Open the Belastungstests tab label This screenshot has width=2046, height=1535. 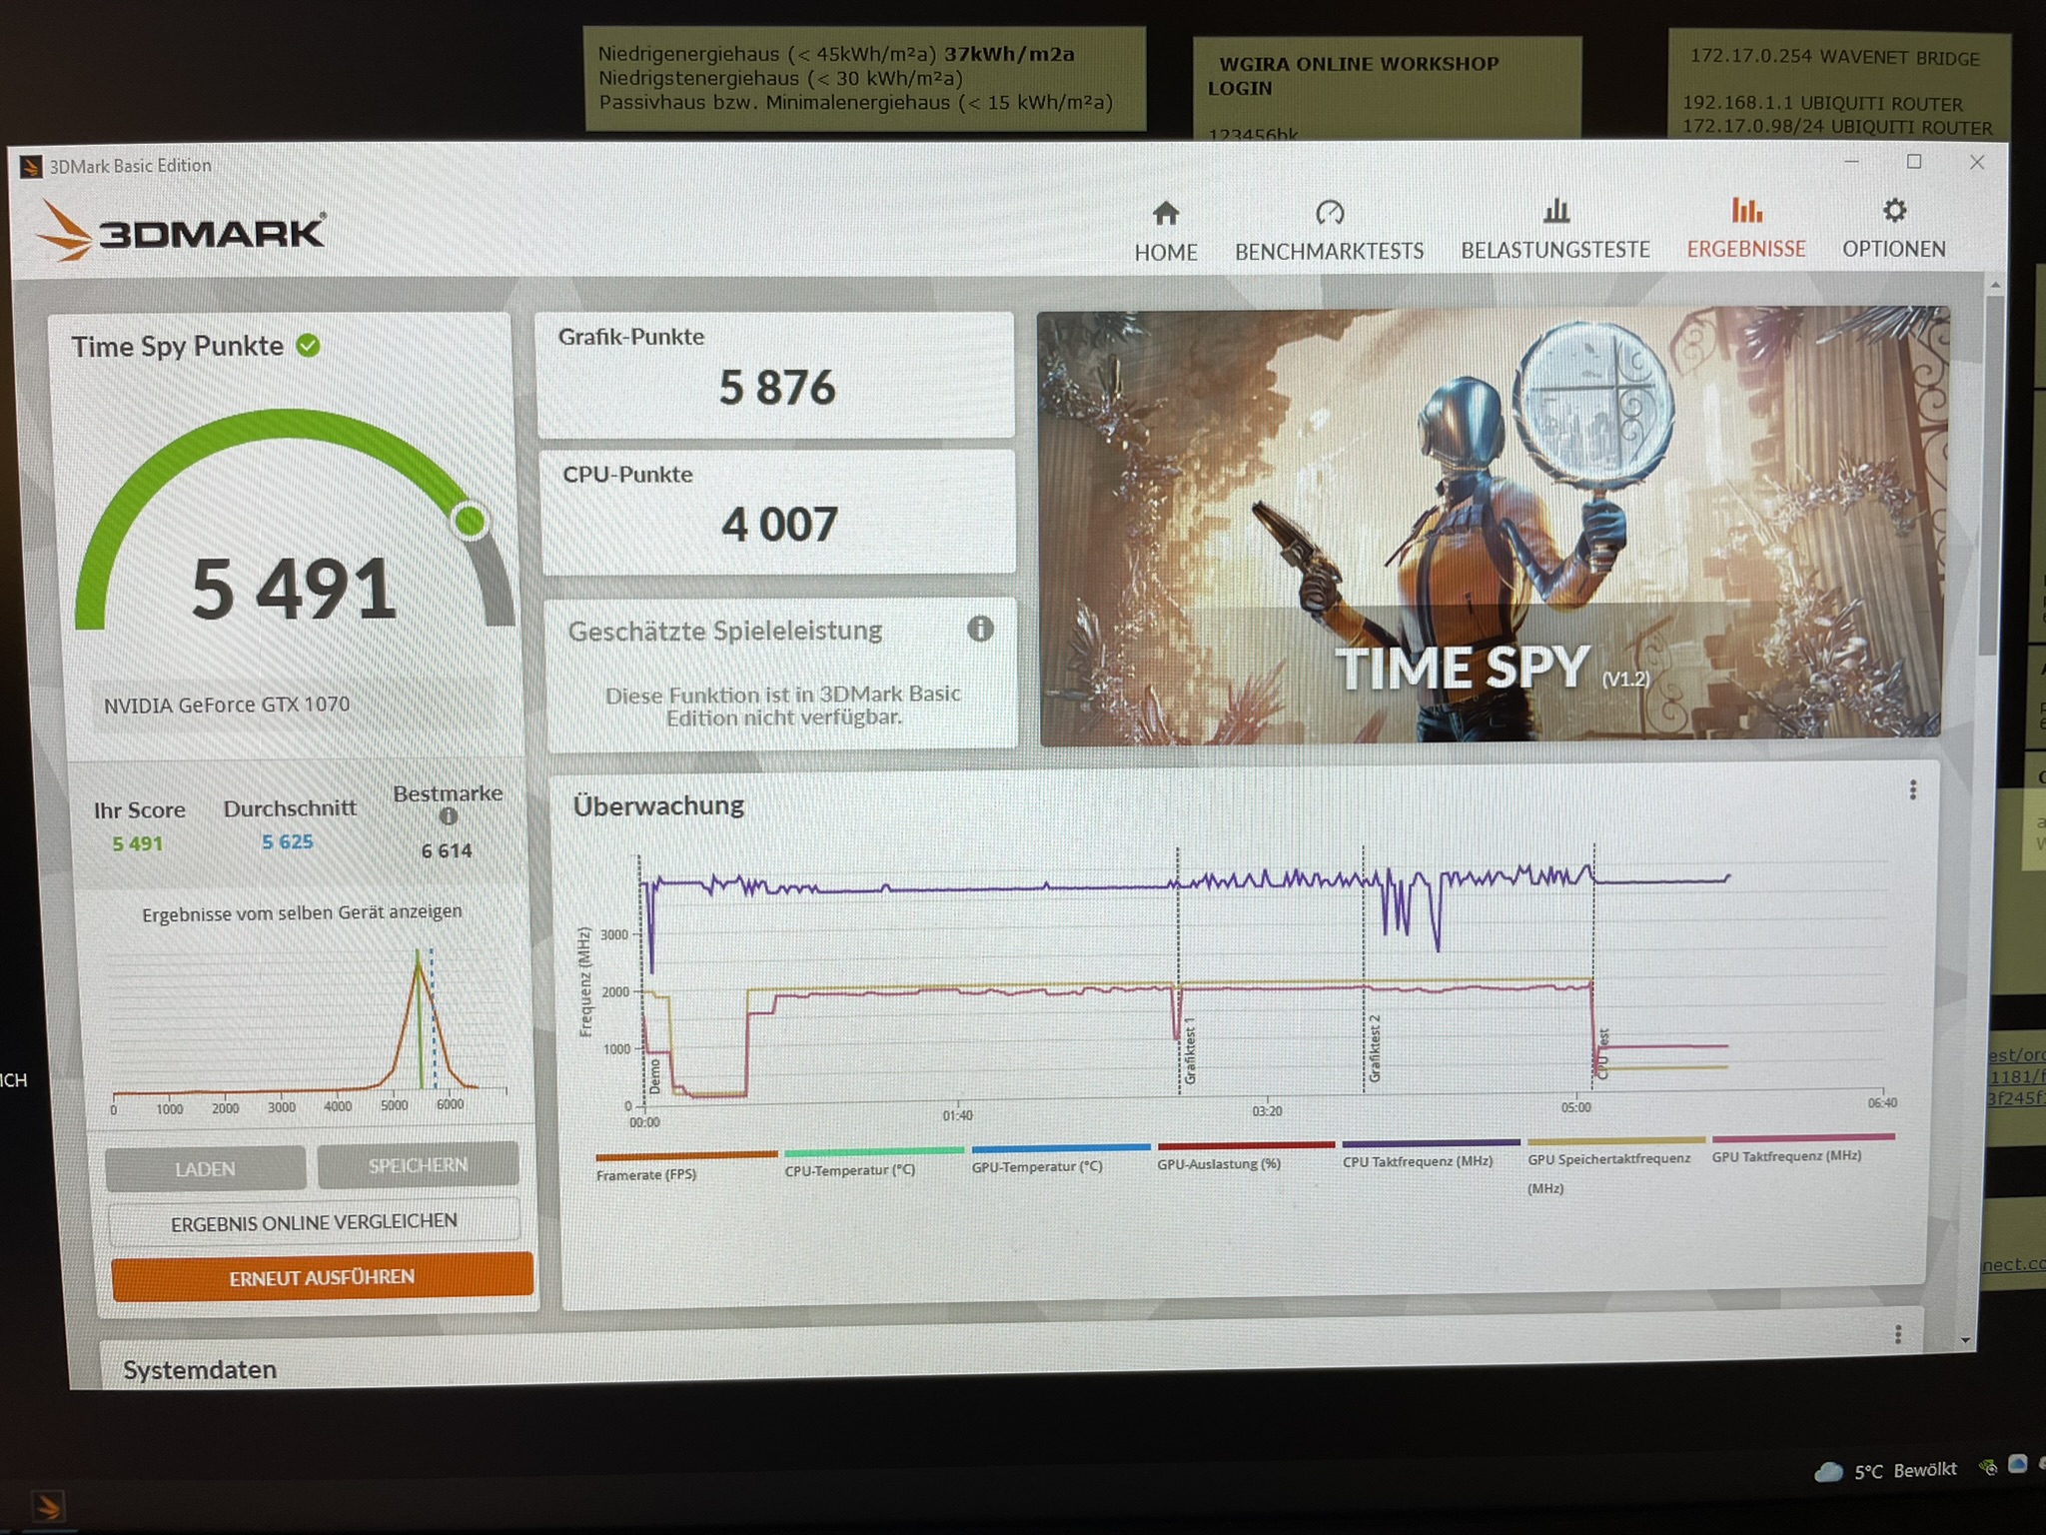tap(1554, 250)
